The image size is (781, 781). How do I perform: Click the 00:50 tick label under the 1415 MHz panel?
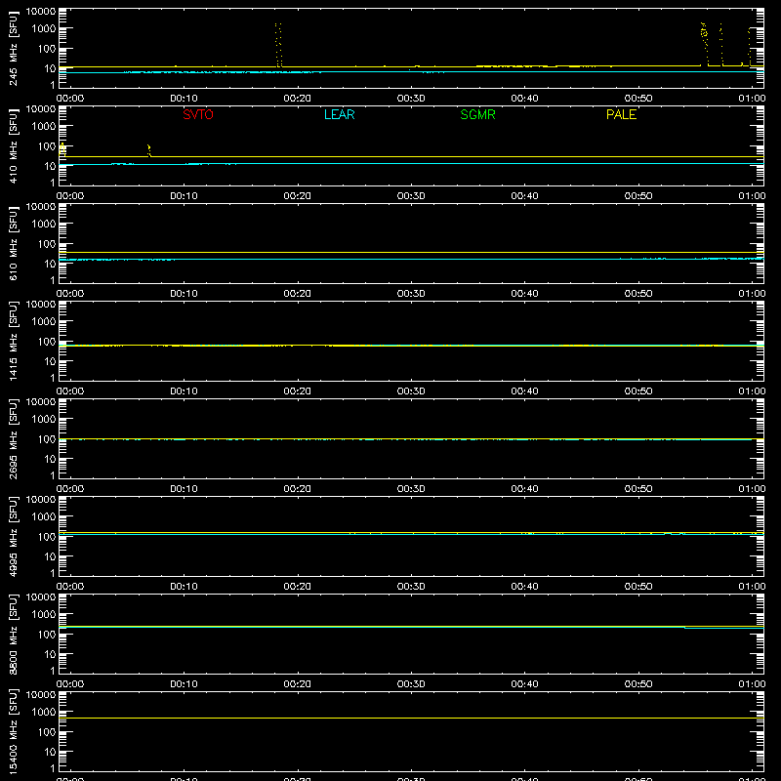click(x=638, y=391)
